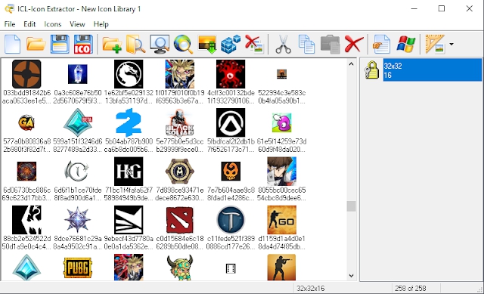Select the 32x32 16 format entry
The height and width of the screenshot is (294, 484).
click(432, 70)
